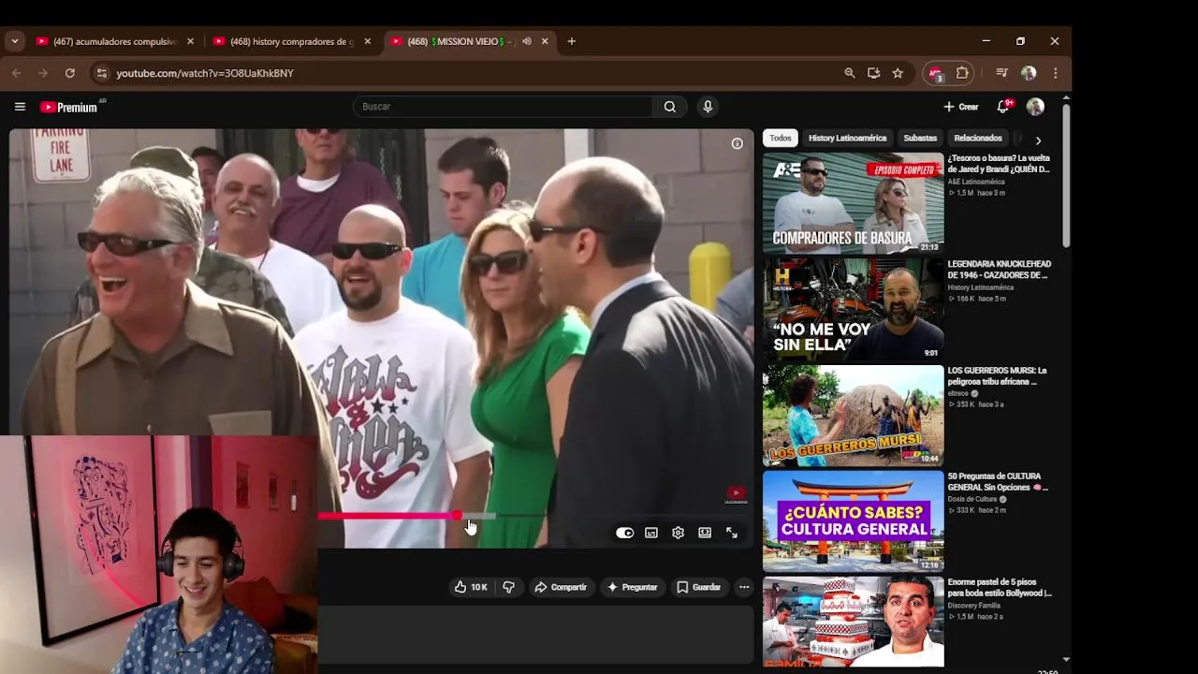Switch to the acumuladores compulsivos tab
The width and height of the screenshot is (1198, 674).
click(112, 41)
